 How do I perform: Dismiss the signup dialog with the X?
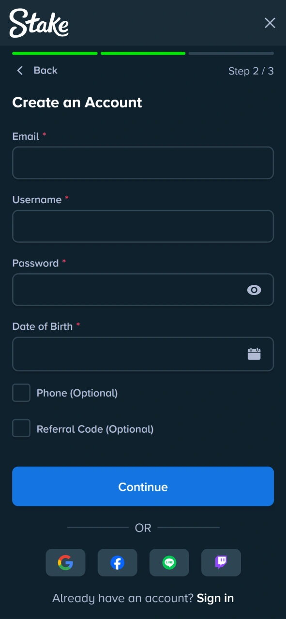(270, 23)
